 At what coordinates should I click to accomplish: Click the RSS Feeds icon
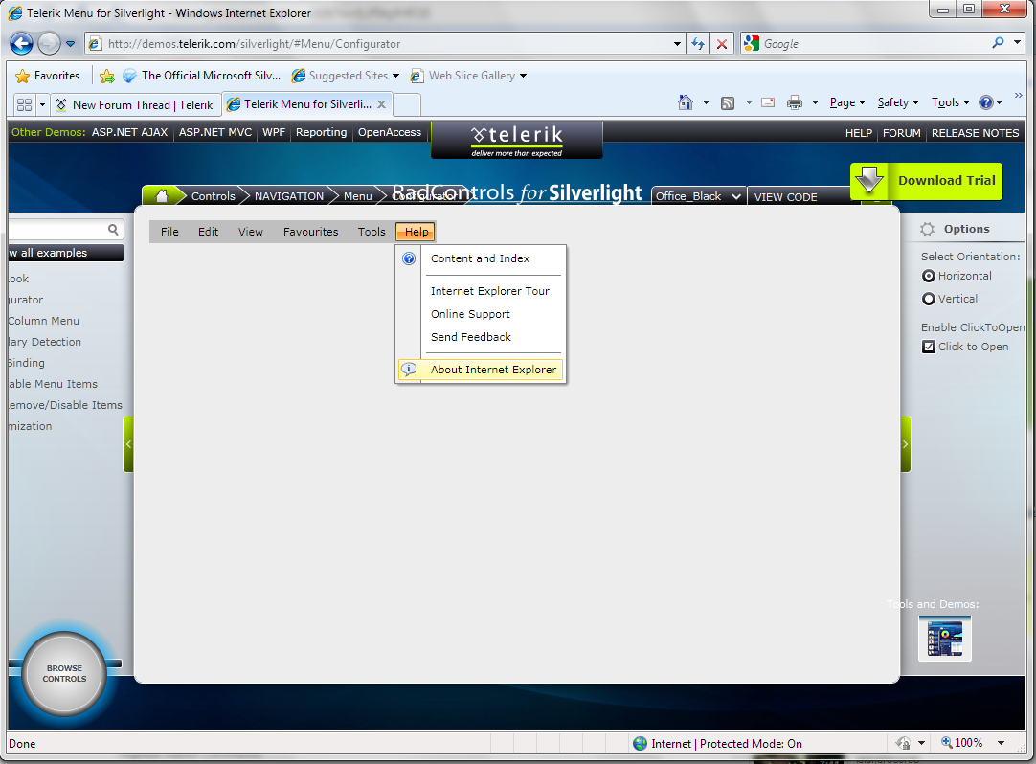tap(728, 103)
